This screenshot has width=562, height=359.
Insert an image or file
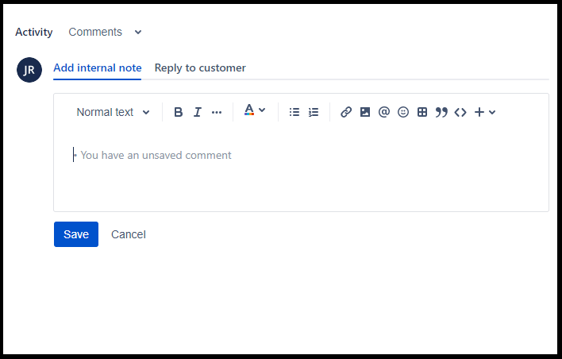click(x=365, y=112)
